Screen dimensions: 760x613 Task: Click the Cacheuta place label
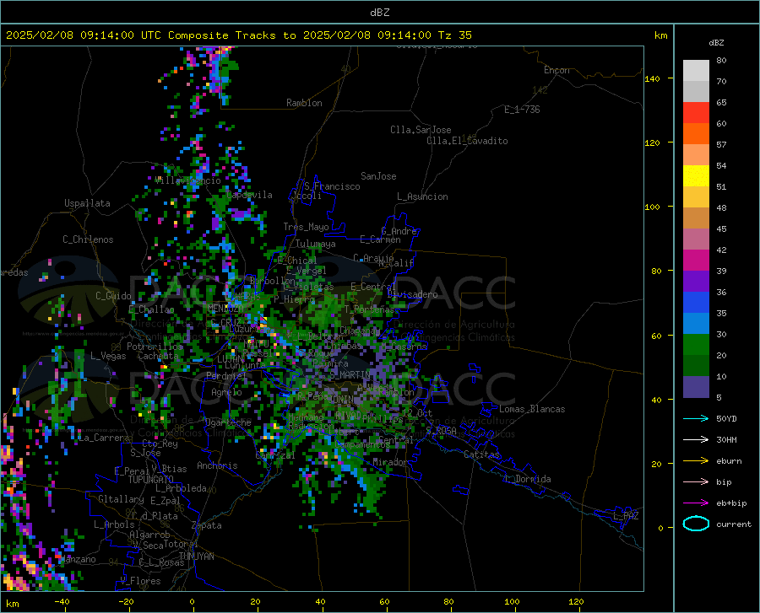coord(158,356)
